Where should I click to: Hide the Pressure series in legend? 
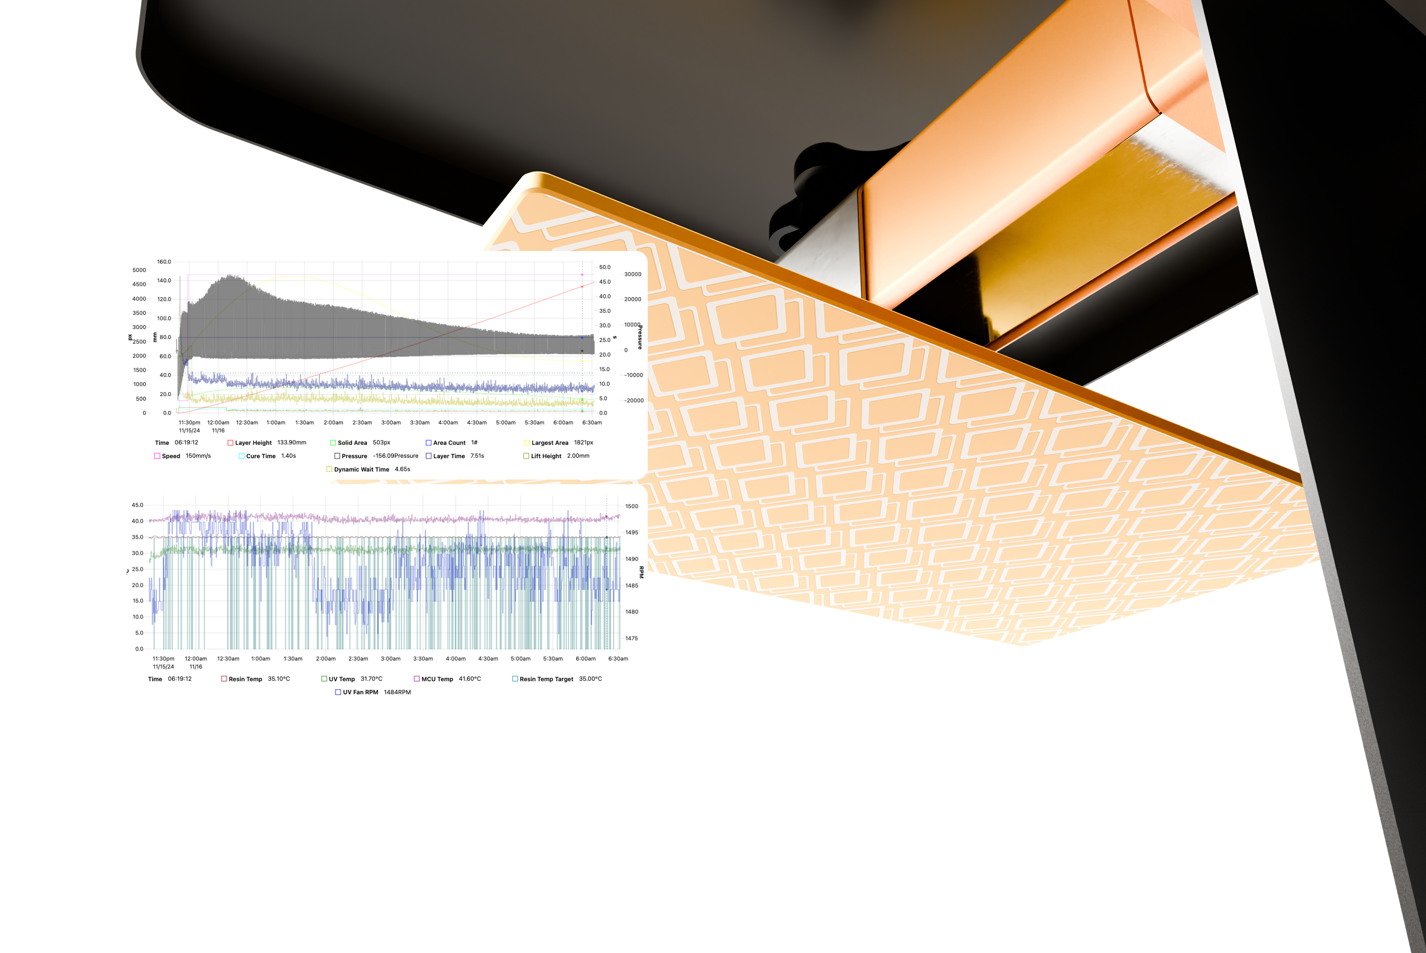point(337,456)
